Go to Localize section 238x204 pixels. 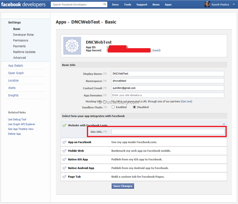[x=13, y=80]
